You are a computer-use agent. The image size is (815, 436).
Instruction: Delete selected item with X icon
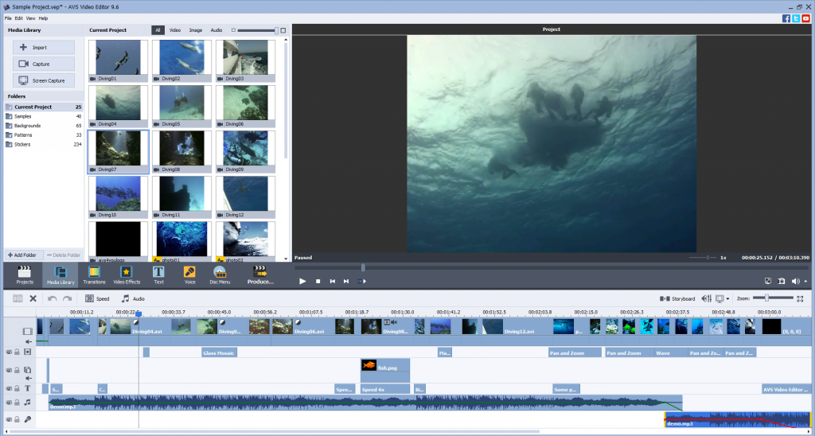[x=33, y=298]
